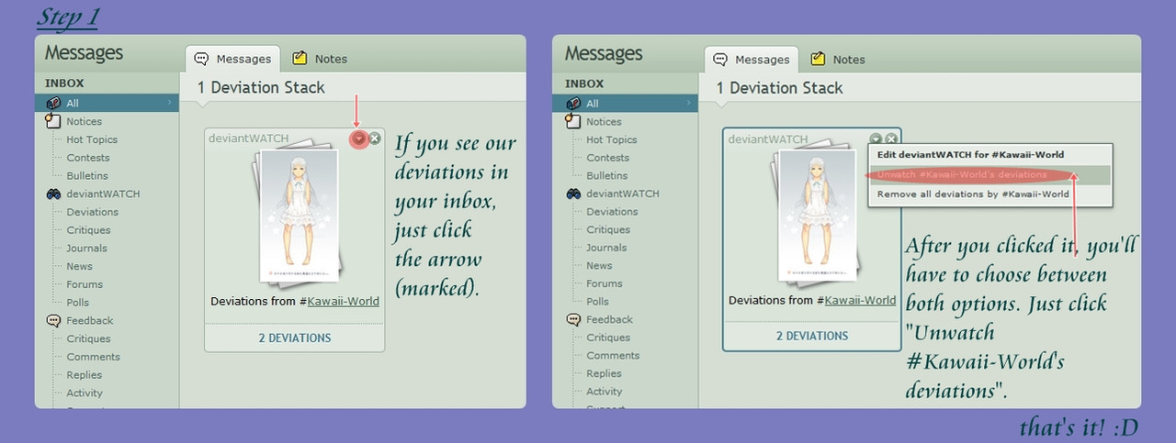This screenshot has width=1176, height=443.
Task: Select Replies in the screenshot without the menu
Action: (85, 375)
